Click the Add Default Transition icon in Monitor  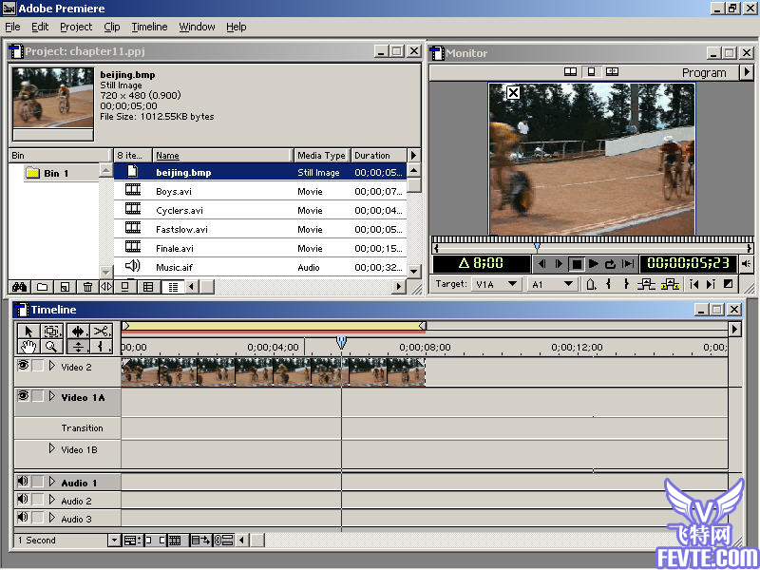728,284
